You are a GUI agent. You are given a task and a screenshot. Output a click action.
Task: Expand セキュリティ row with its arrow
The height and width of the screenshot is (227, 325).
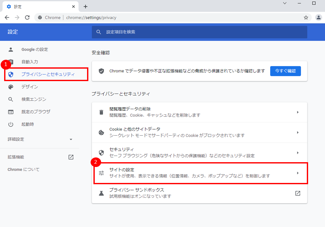click(298, 153)
